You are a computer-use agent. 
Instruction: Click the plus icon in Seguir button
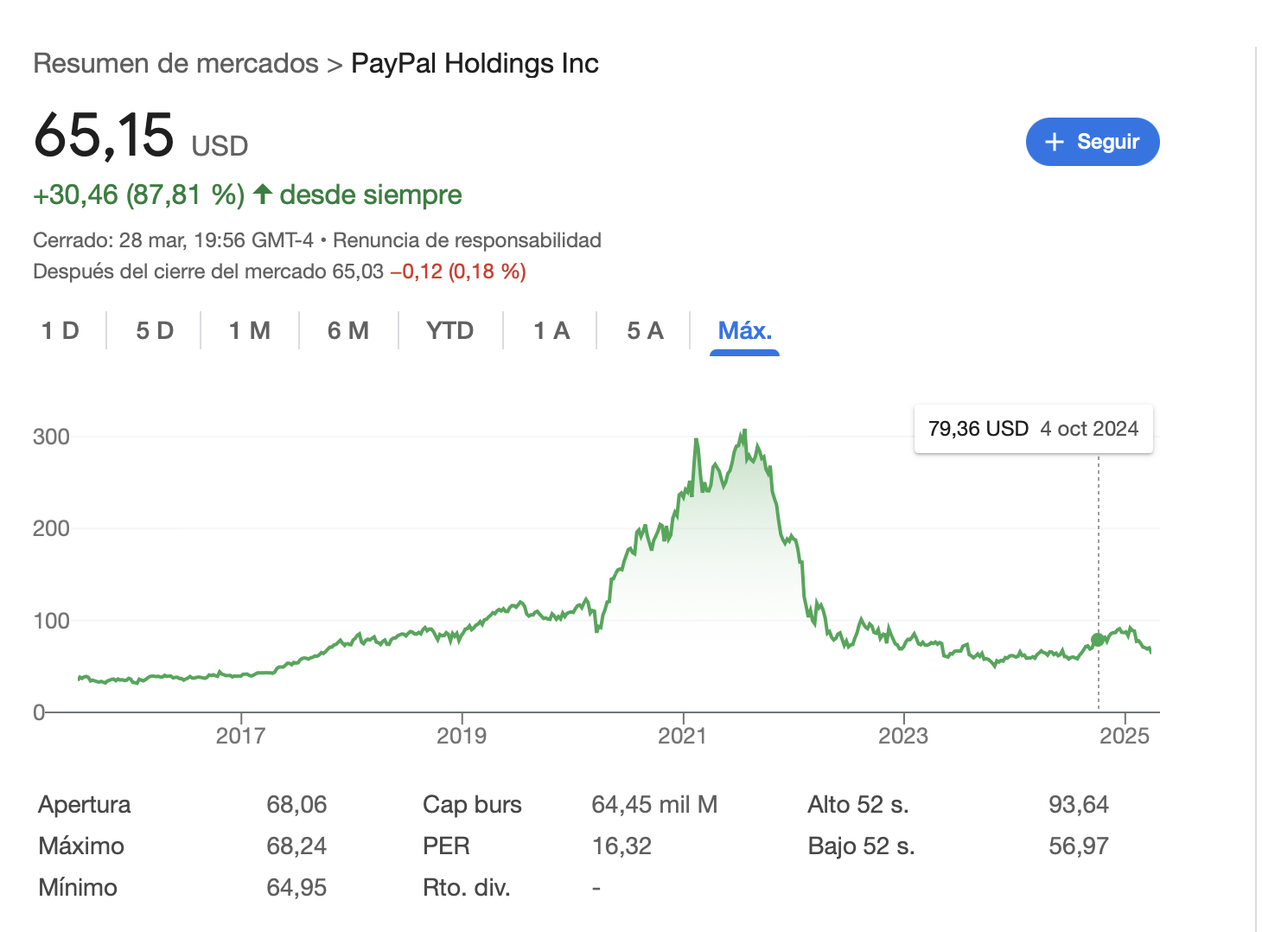tap(1054, 142)
